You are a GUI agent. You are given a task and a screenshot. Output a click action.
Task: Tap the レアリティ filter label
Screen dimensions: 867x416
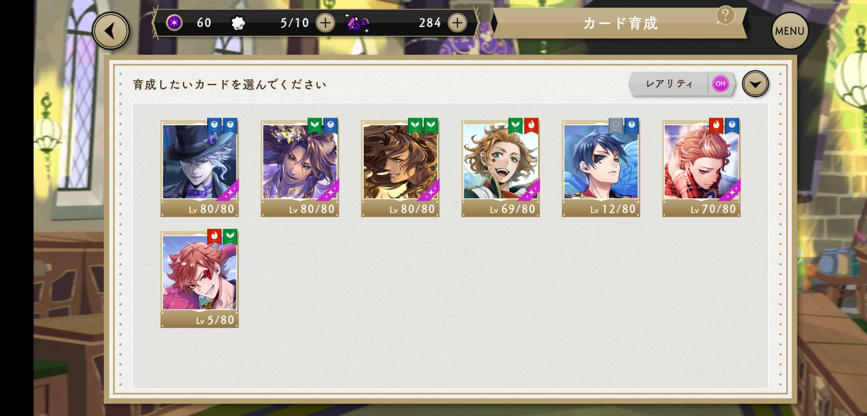pos(669,83)
